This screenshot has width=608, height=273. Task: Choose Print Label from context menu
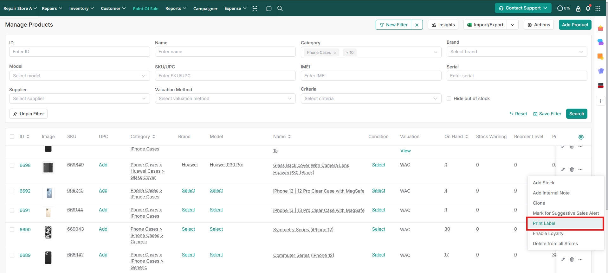click(565, 223)
